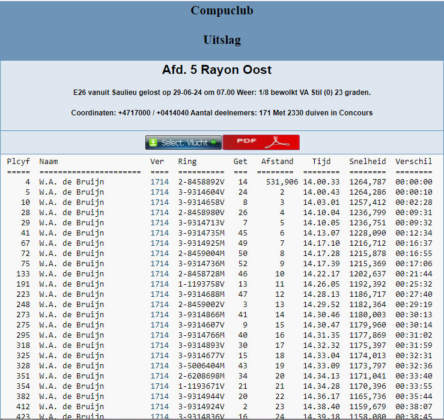444x420 pixels.
Task: Follow the 1714 link for ring 3-5006404M
Action: [159, 365]
